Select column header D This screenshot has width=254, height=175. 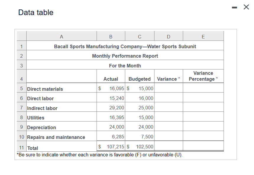[168, 36]
